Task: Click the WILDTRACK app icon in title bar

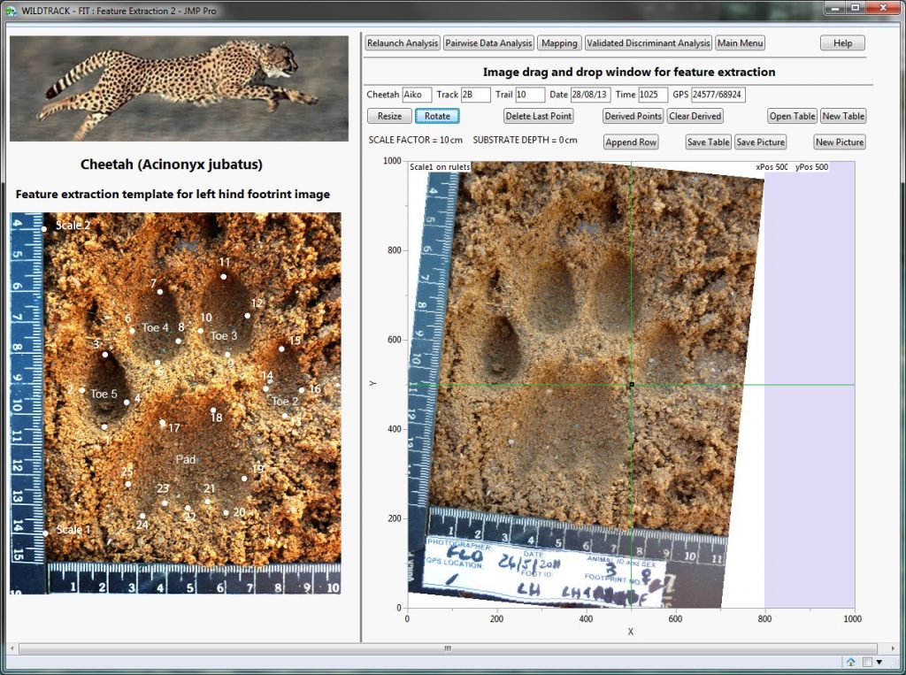Action: [x=11, y=10]
